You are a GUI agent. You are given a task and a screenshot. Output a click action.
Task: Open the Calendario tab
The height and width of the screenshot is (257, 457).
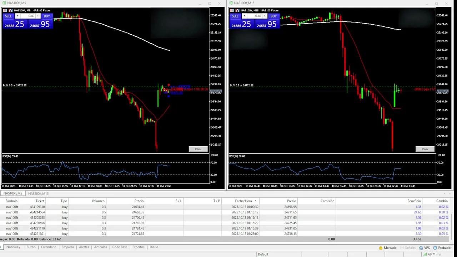coord(49,247)
